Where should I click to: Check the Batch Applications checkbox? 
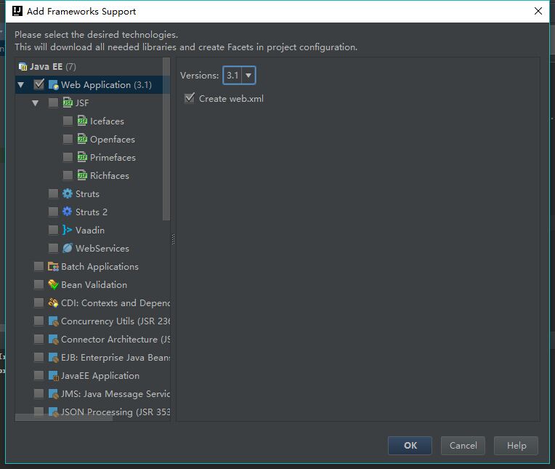[39, 266]
